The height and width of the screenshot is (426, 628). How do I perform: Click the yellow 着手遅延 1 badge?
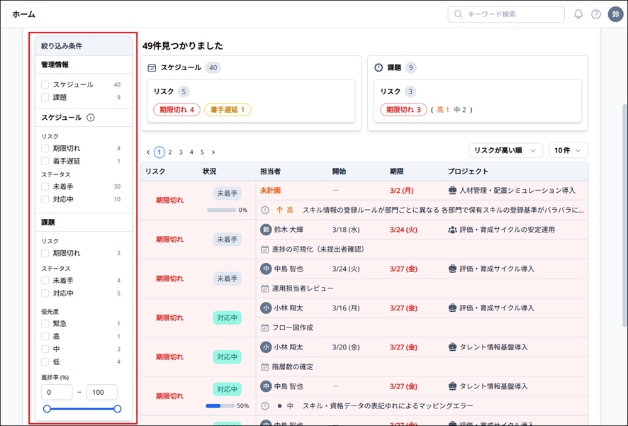tap(227, 110)
